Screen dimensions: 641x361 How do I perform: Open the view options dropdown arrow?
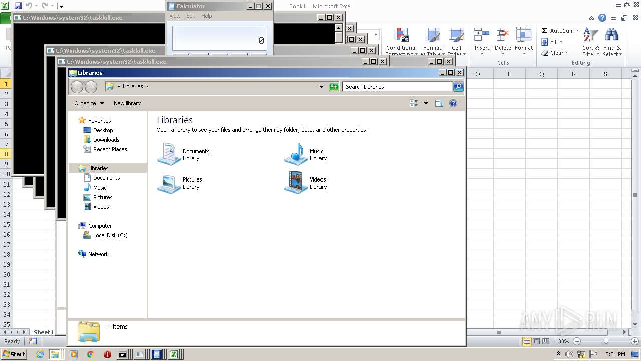[x=426, y=103]
